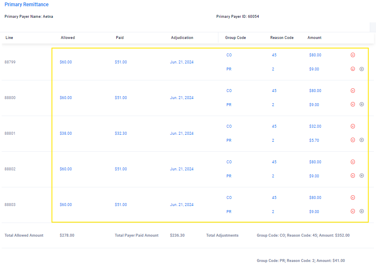This screenshot has height=269, width=376.
Task: Add another adjustment for line 88800
Action: pyautogui.click(x=362, y=104)
